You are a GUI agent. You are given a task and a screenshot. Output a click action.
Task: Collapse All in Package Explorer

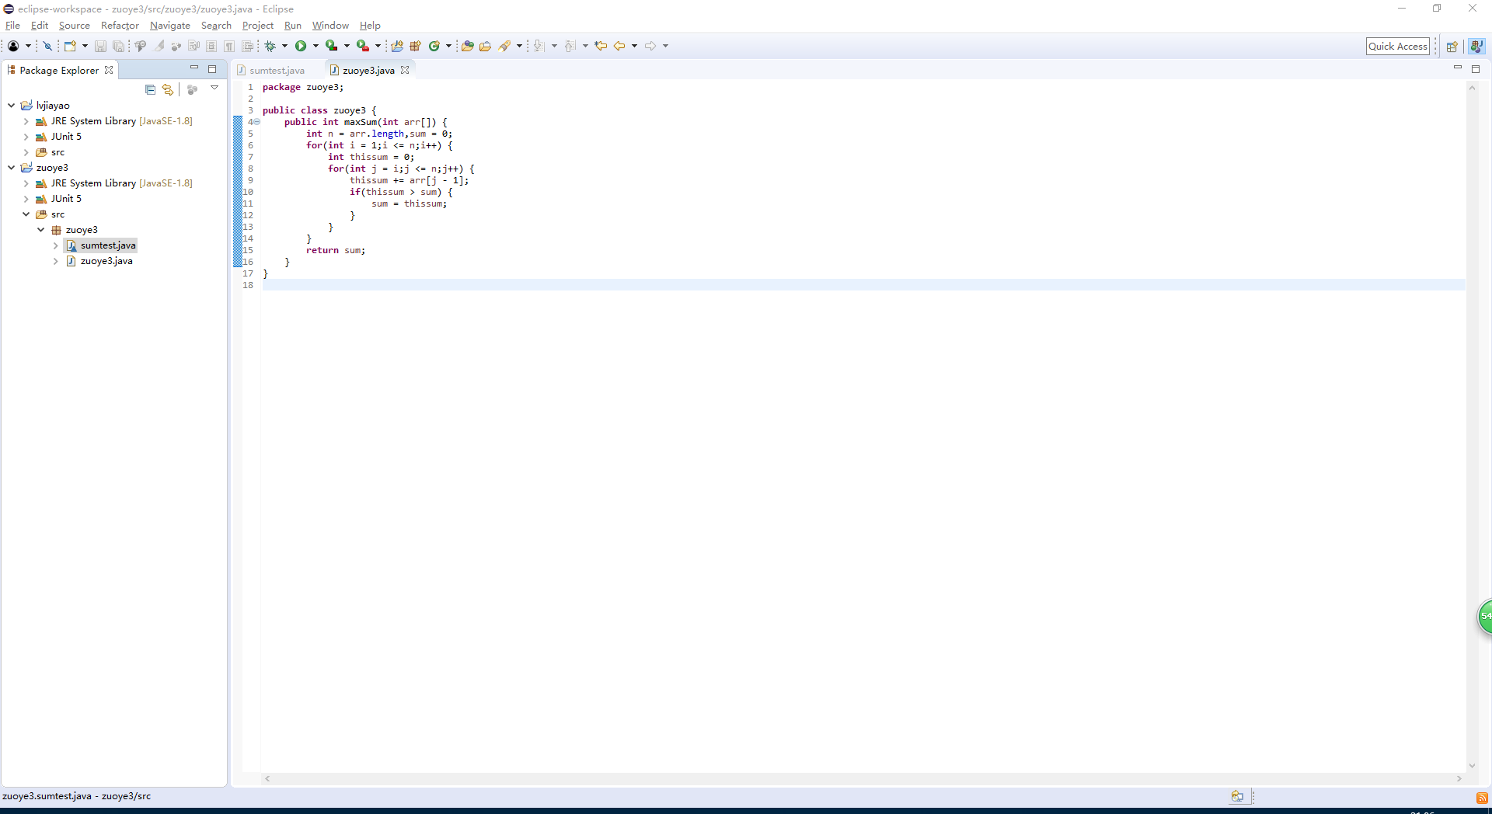click(x=150, y=89)
